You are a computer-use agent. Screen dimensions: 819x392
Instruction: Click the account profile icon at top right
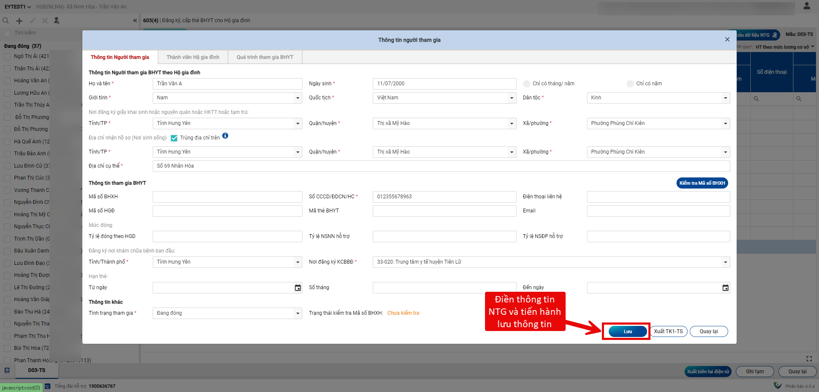807,6
